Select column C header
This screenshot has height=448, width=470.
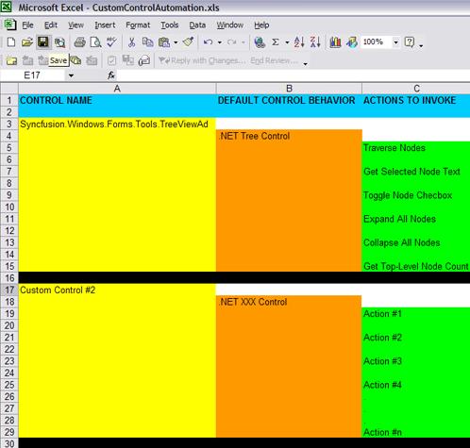tap(416, 89)
